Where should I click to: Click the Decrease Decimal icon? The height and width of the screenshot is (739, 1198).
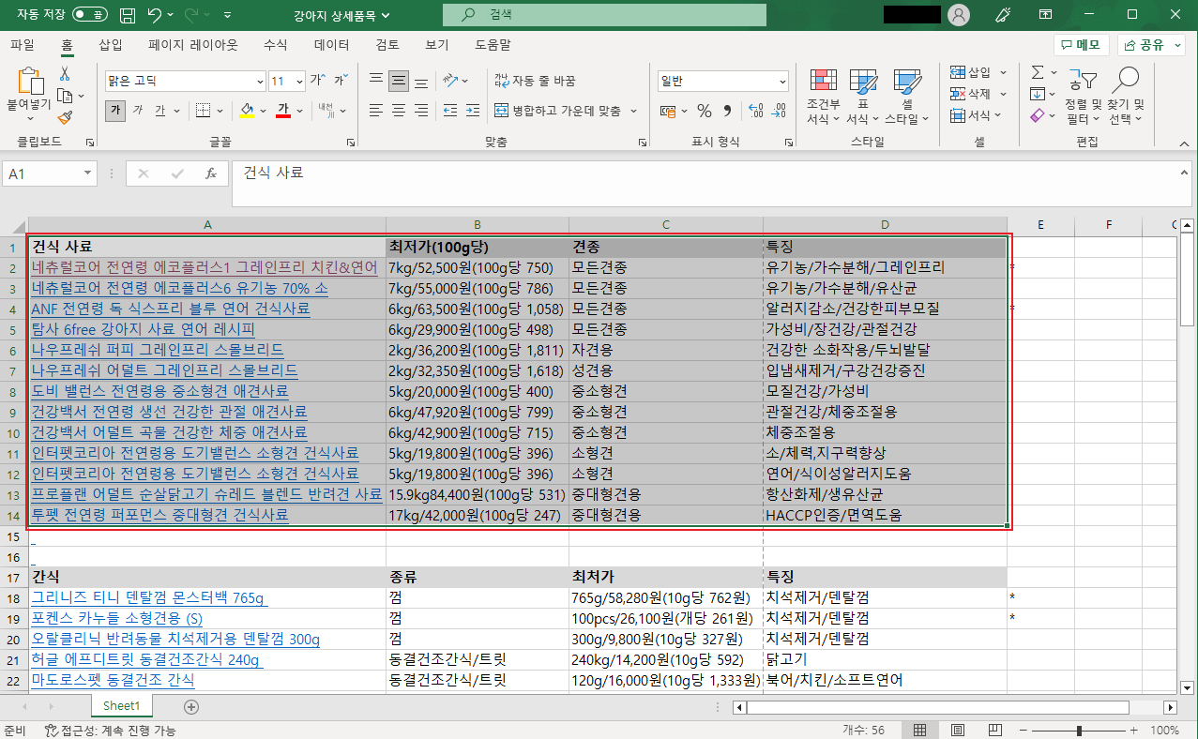pyautogui.click(x=779, y=111)
